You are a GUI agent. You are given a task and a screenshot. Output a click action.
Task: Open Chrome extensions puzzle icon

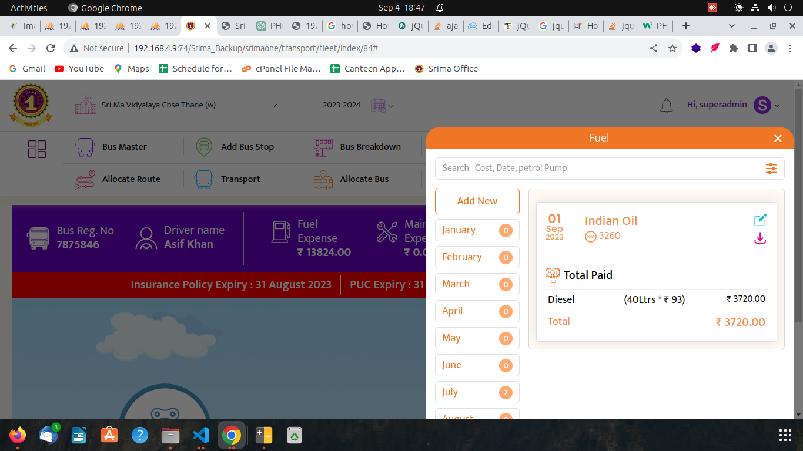pyautogui.click(x=734, y=48)
